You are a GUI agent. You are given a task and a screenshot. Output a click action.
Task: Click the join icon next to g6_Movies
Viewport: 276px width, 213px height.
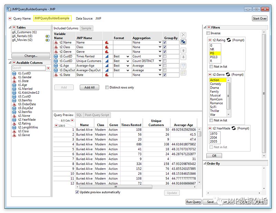click(48, 40)
